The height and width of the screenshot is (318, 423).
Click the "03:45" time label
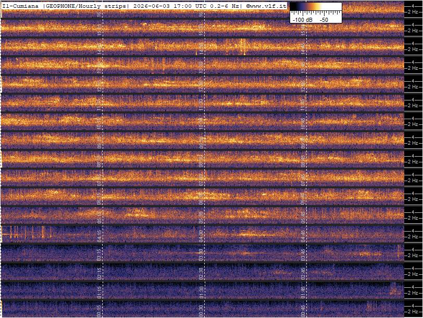click(303, 255)
